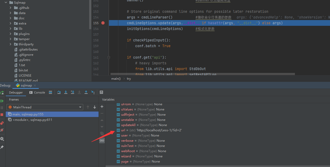Remove the selected watch with minus icon
This screenshot has width=330, height=167.
tap(102, 113)
